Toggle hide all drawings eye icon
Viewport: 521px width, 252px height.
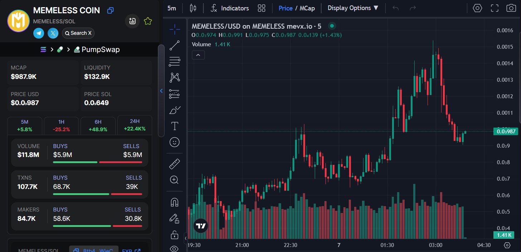[x=174, y=248]
